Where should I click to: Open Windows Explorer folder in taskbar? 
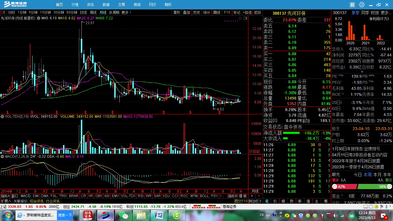(141, 215)
